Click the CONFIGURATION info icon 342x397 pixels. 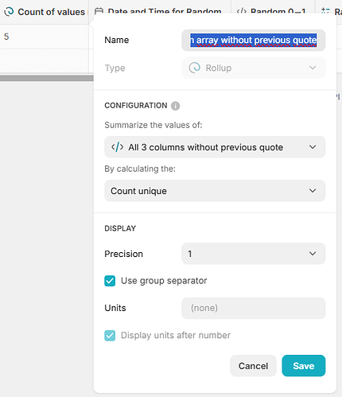(175, 106)
